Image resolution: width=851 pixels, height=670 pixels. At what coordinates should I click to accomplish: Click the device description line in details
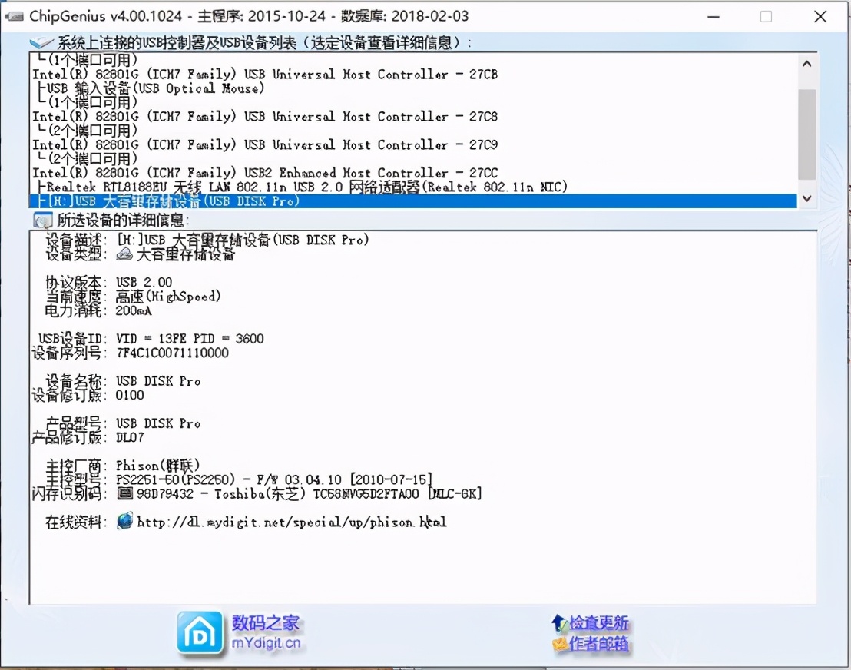pyautogui.click(x=243, y=240)
